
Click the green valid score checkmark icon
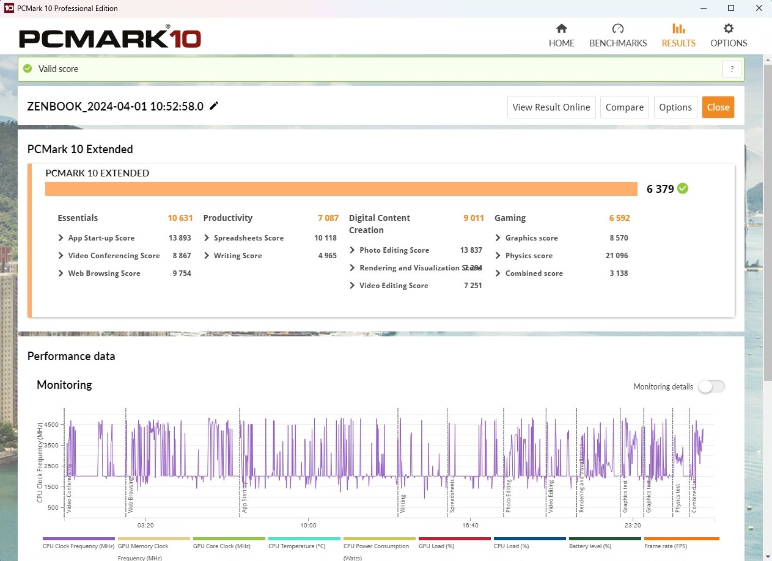(28, 69)
